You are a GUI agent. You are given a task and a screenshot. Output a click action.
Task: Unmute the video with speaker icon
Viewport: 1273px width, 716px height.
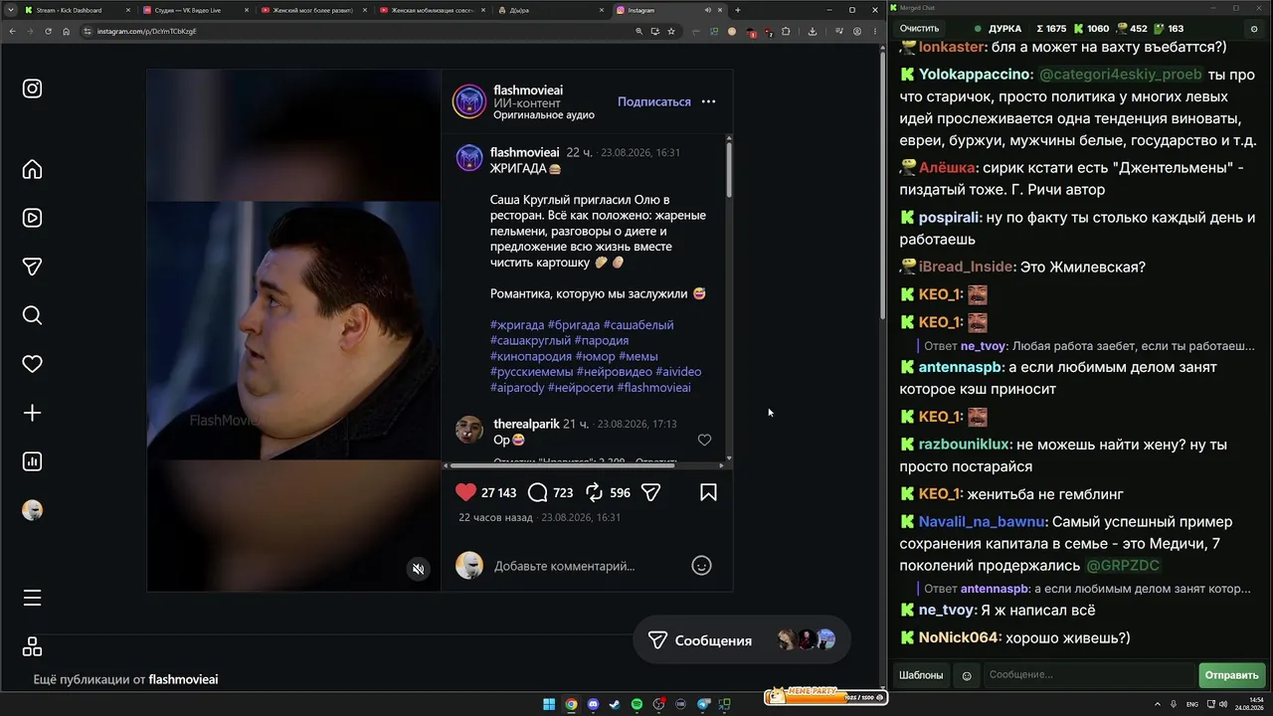[419, 569]
